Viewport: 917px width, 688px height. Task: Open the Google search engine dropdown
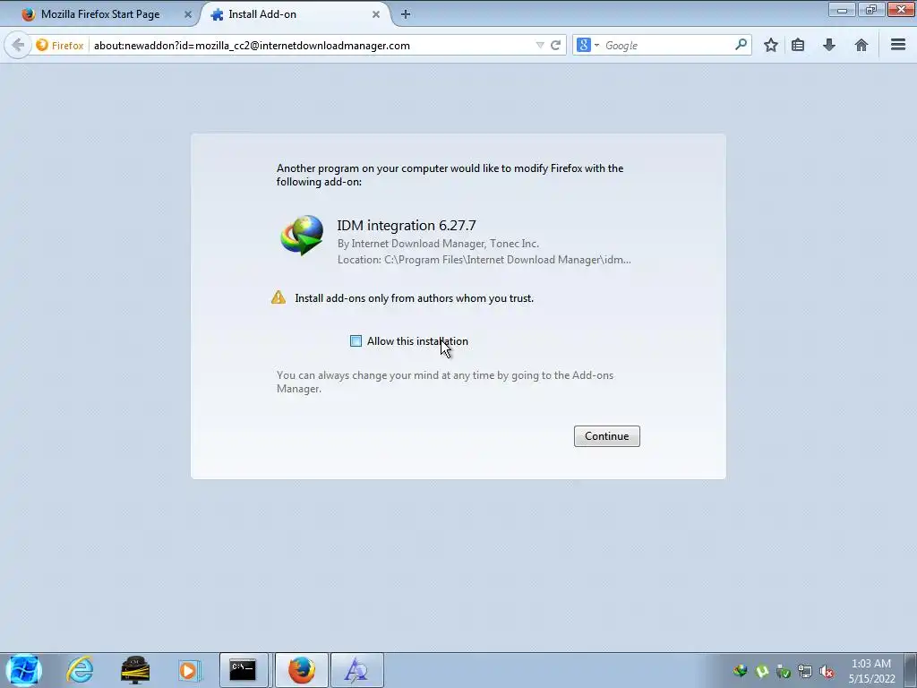587,45
